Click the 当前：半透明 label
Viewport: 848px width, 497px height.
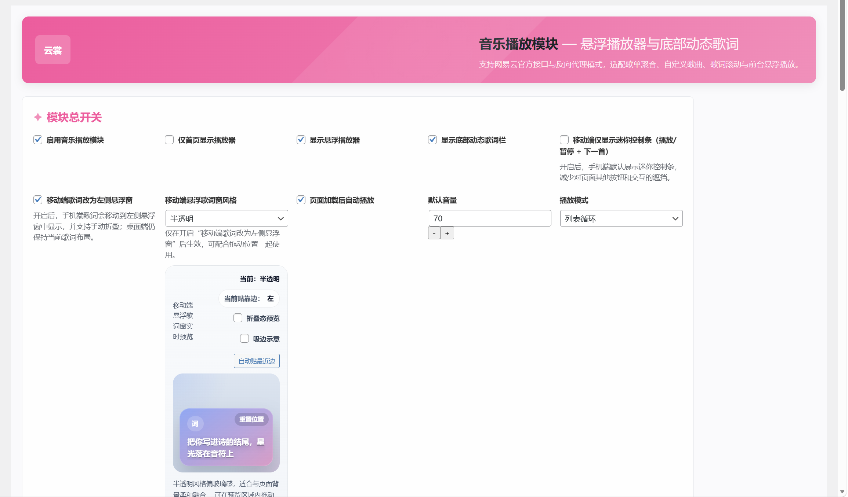click(260, 279)
